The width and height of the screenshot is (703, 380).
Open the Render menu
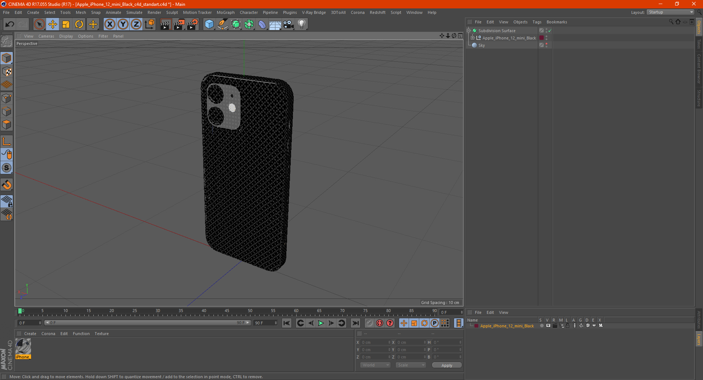(154, 12)
